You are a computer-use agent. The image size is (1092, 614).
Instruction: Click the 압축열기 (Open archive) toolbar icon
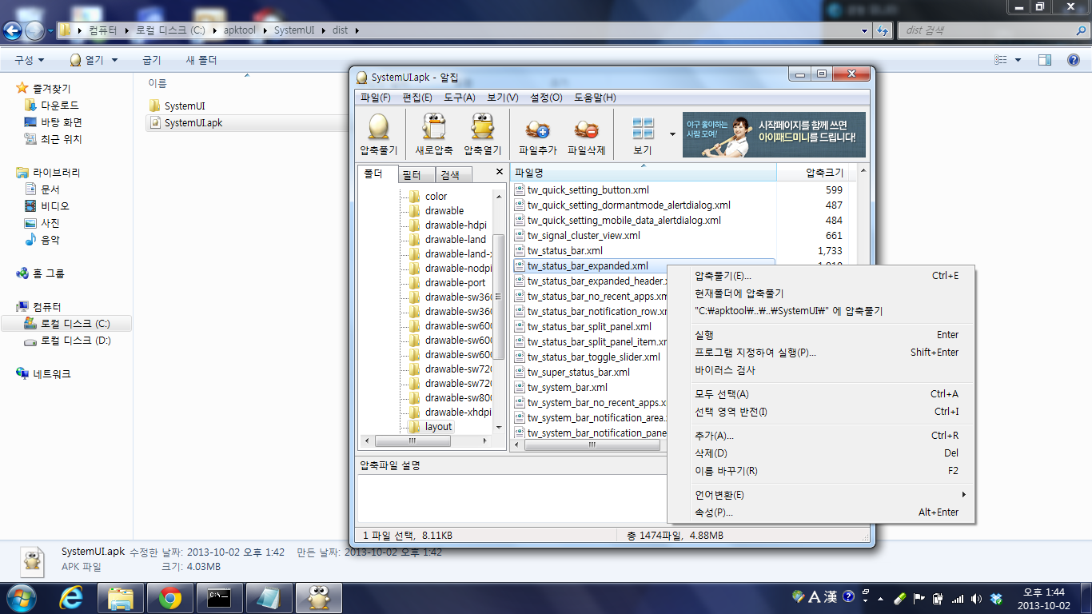pos(482,134)
